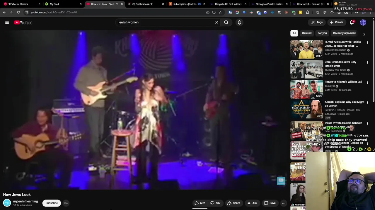The image size is (375, 210).
Task: Click the code brackets extension icon
Action: pyautogui.click(x=332, y=12)
